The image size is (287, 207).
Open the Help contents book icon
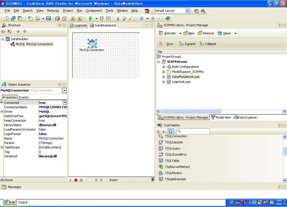click(x=168, y=18)
